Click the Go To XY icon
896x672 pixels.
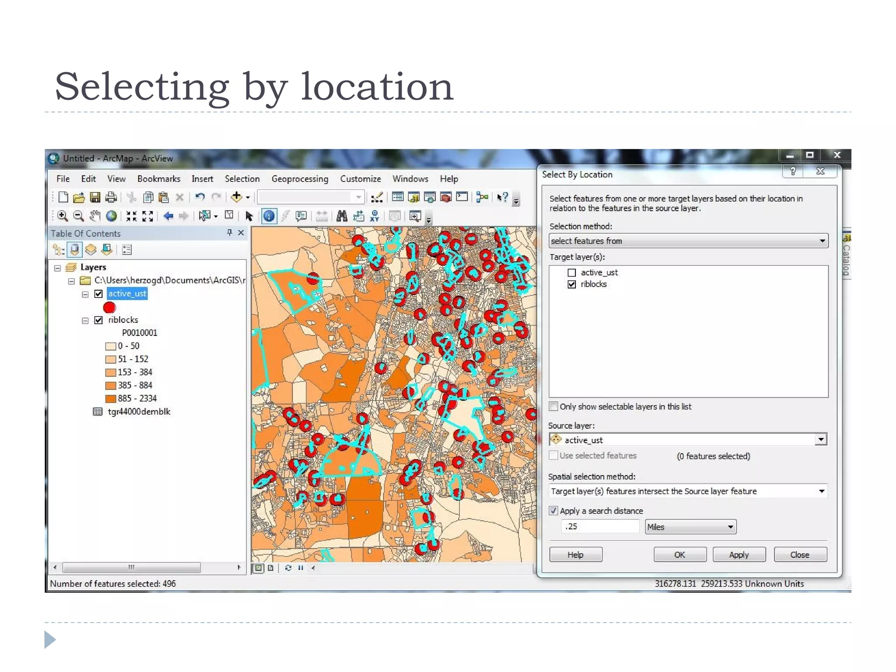coord(374,216)
